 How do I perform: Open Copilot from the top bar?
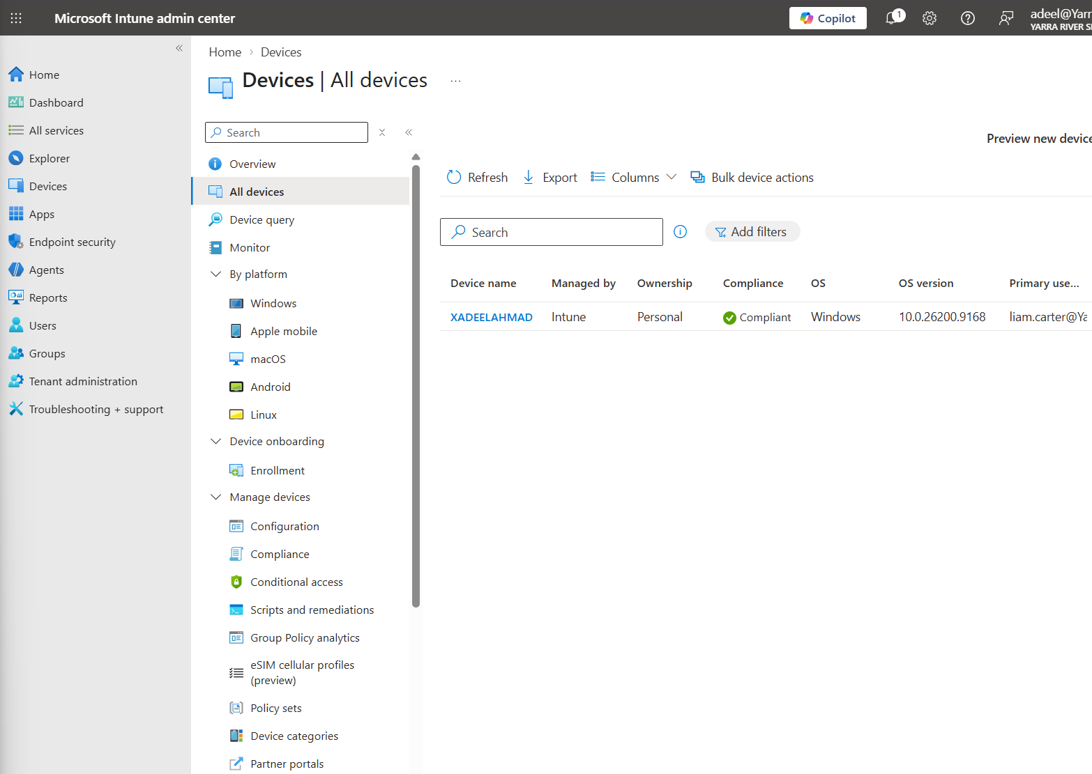(828, 18)
